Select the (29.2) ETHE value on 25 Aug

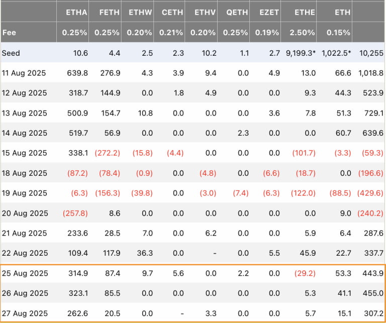coord(305,273)
